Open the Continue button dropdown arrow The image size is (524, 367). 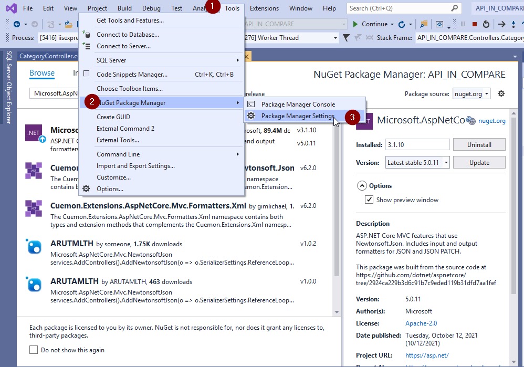point(392,24)
